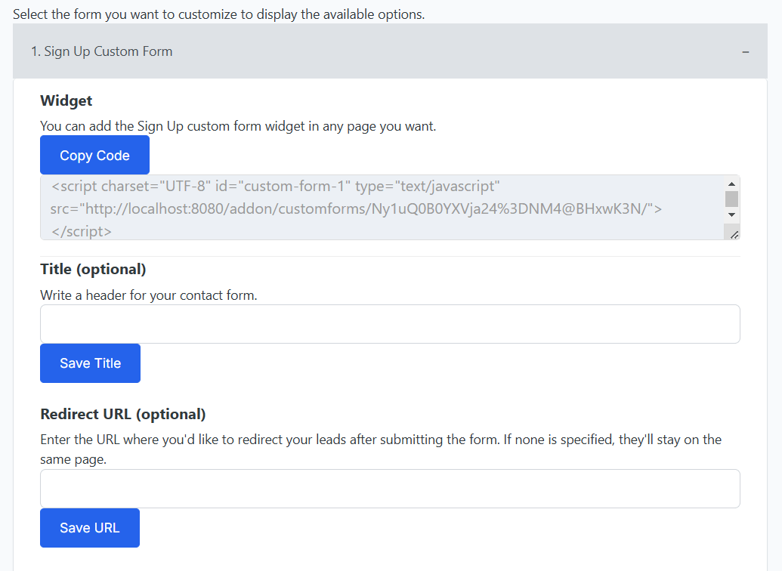Click the code box scrollbar thumb
The height and width of the screenshot is (571, 782).
pyautogui.click(x=731, y=199)
